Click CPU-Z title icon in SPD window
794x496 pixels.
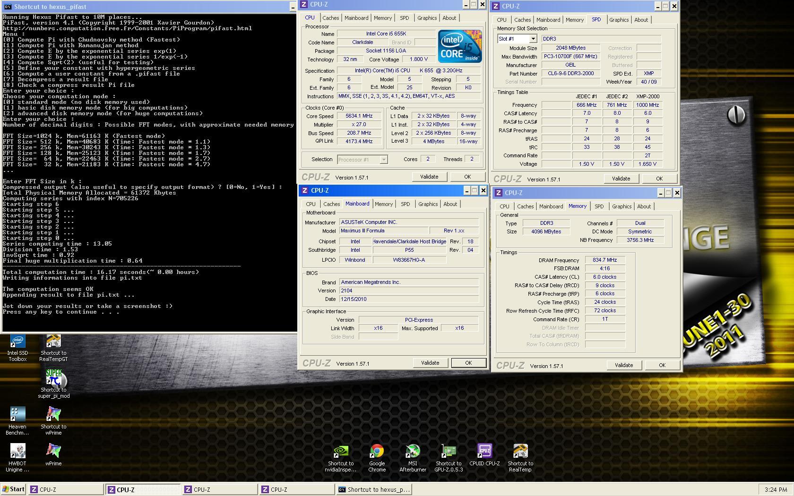tap(496, 6)
